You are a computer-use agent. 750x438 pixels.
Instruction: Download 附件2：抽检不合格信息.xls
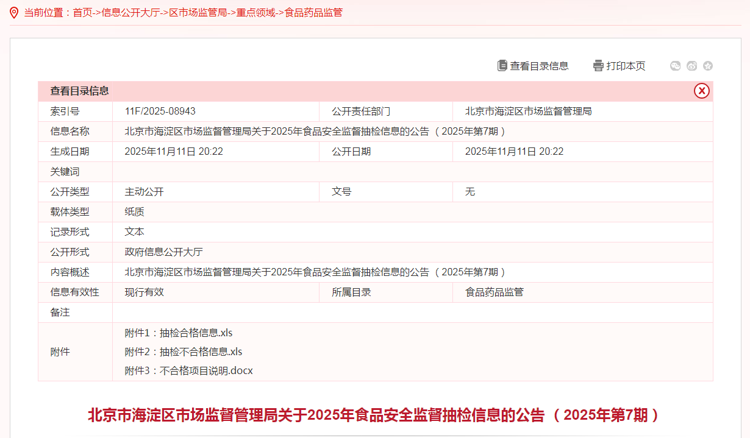(x=184, y=351)
